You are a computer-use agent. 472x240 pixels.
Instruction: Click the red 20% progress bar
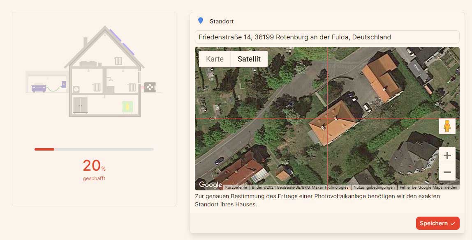(x=44, y=149)
